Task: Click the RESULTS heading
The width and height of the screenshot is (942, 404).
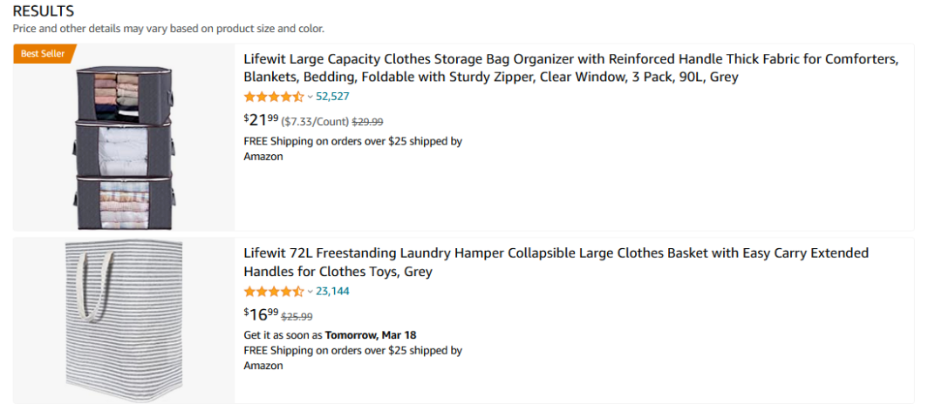Action: click(x=44, y=11)
